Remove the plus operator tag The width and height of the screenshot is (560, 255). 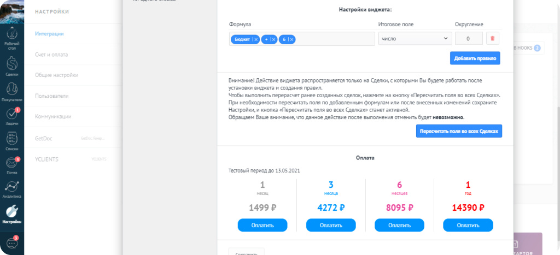click(273, 39)
